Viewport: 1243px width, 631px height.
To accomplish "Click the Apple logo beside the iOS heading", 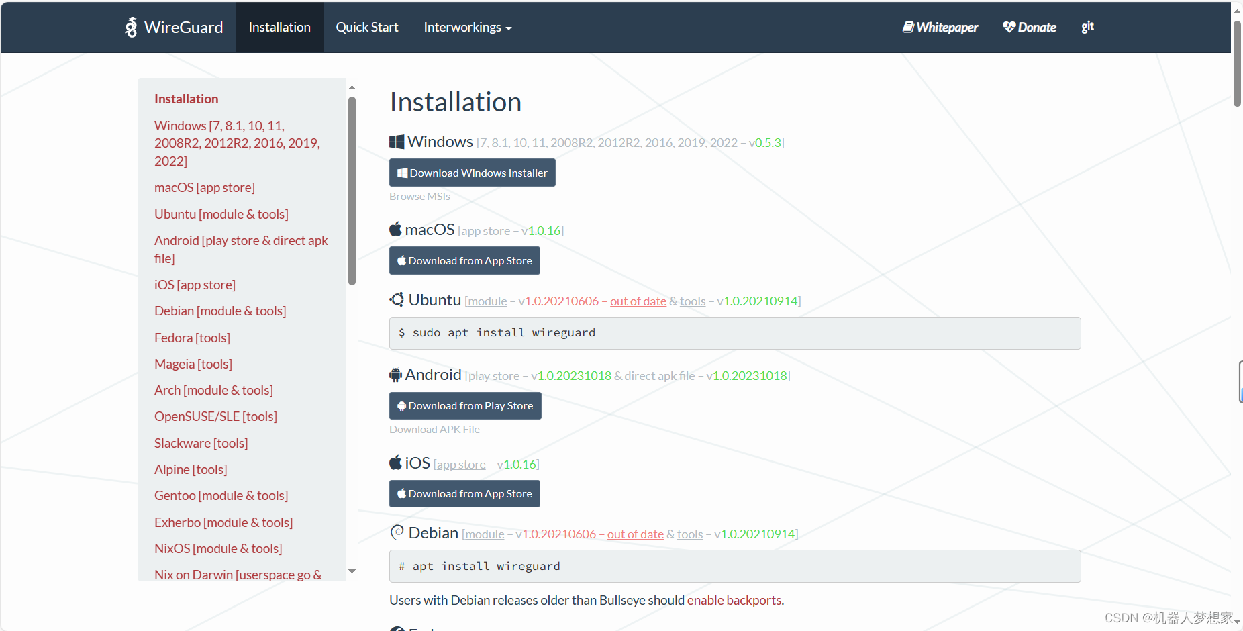I will click(x=396, y=463).
